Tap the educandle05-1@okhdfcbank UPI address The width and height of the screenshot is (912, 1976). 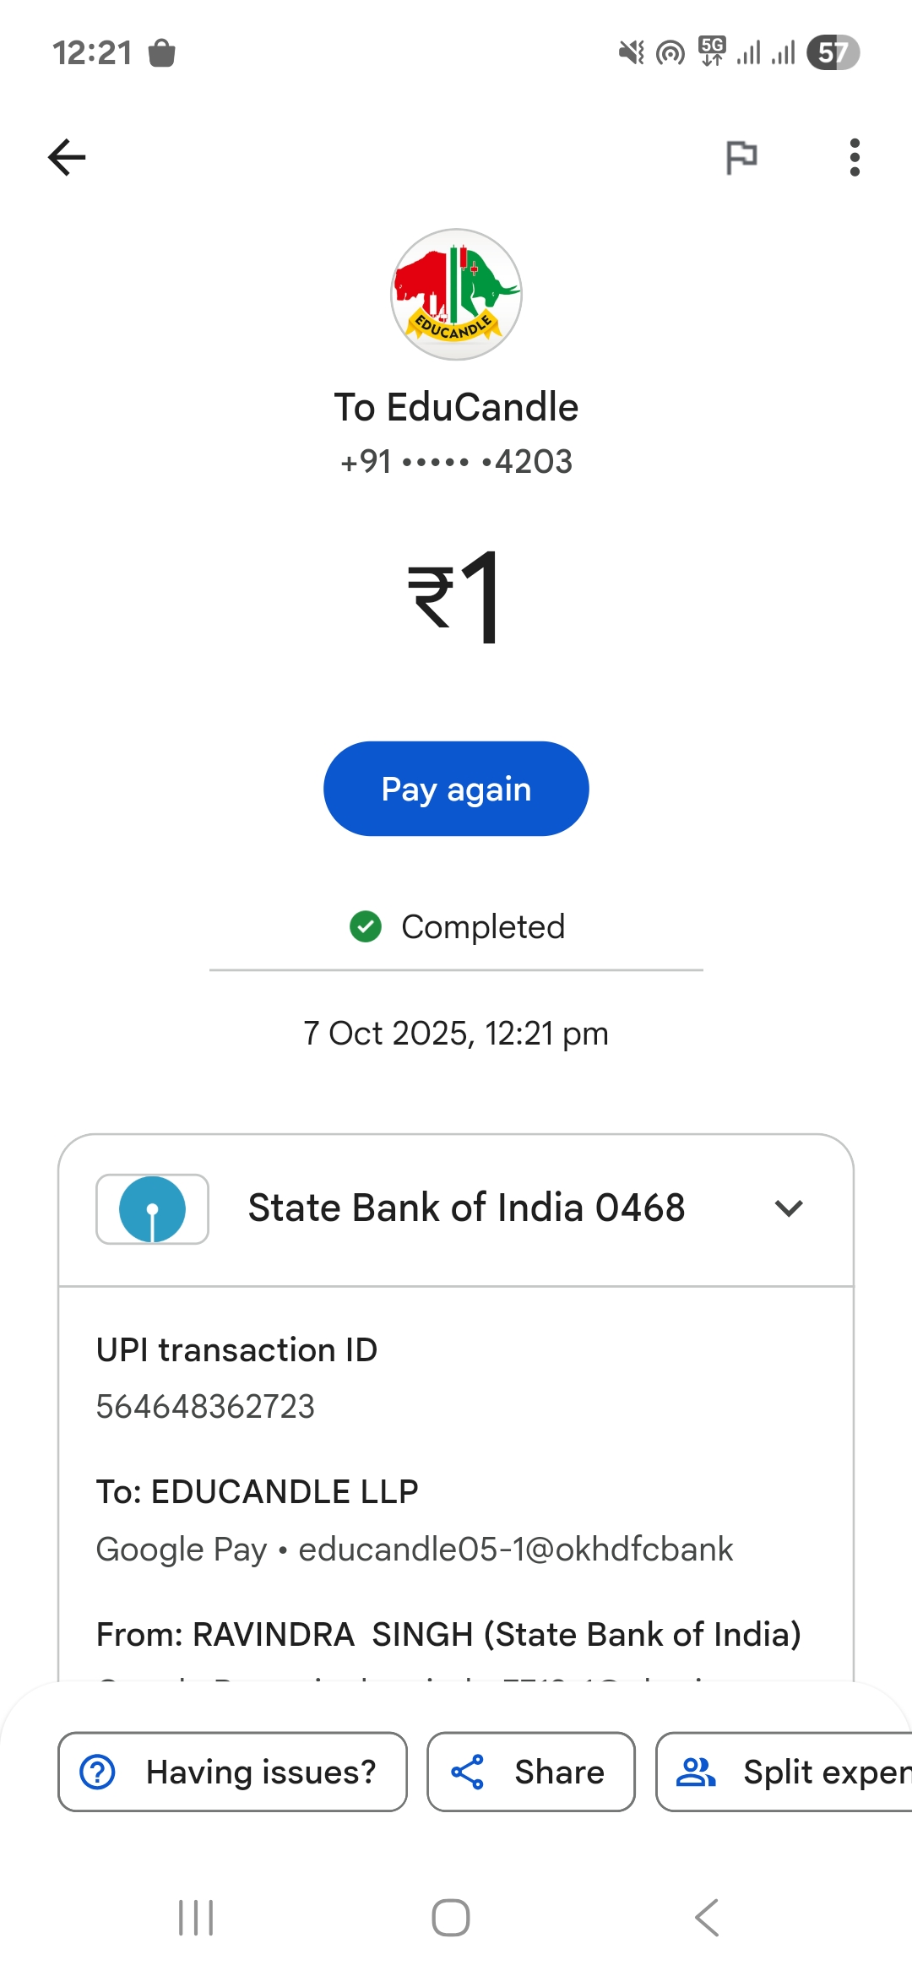(x=515, y=1550)
